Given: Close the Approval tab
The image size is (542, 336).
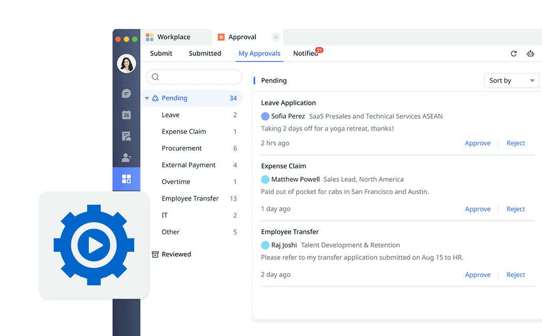Looking at the screenshot, I should (276, 37).
